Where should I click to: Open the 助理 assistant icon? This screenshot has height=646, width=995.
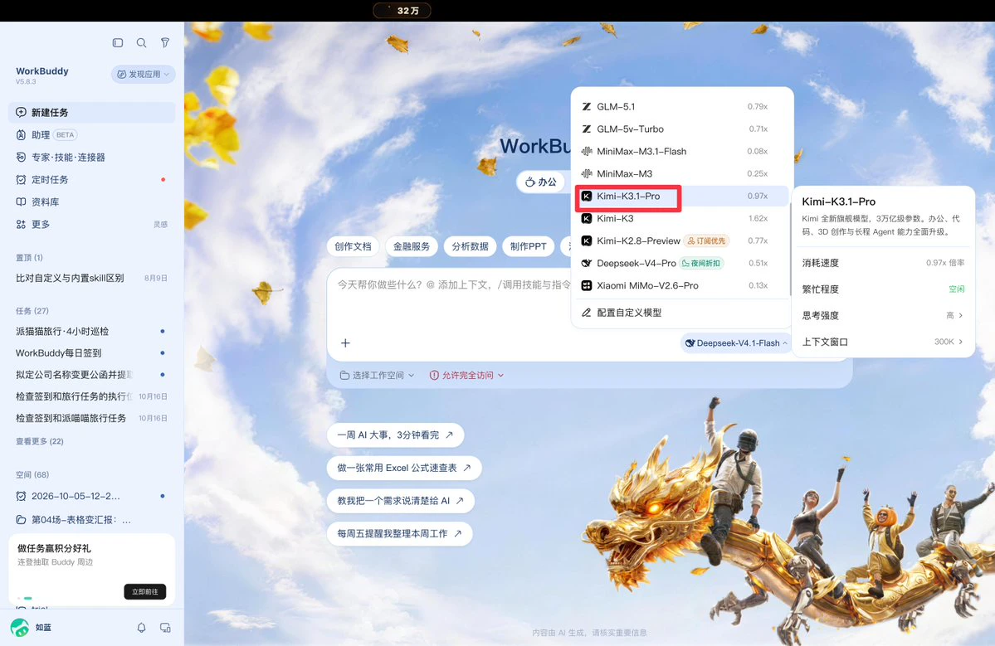pyautogui.click(x=21, y=135)
